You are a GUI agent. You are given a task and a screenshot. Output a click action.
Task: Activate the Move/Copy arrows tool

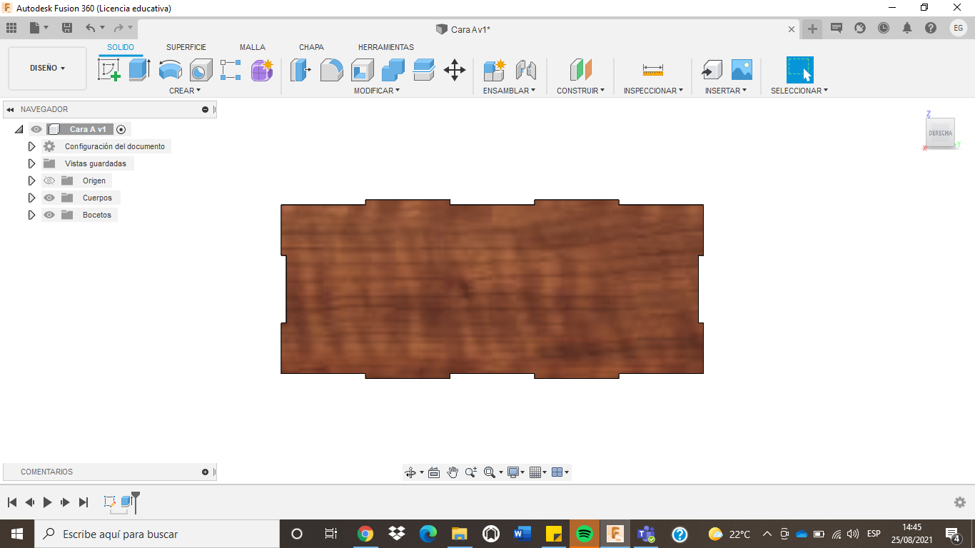tap(455, 70)
